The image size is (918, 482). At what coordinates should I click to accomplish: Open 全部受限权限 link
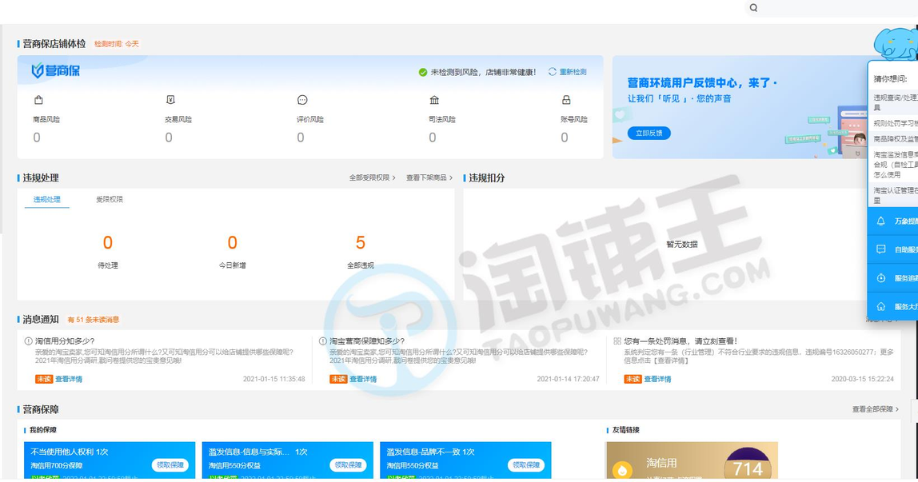pos(373,177)
